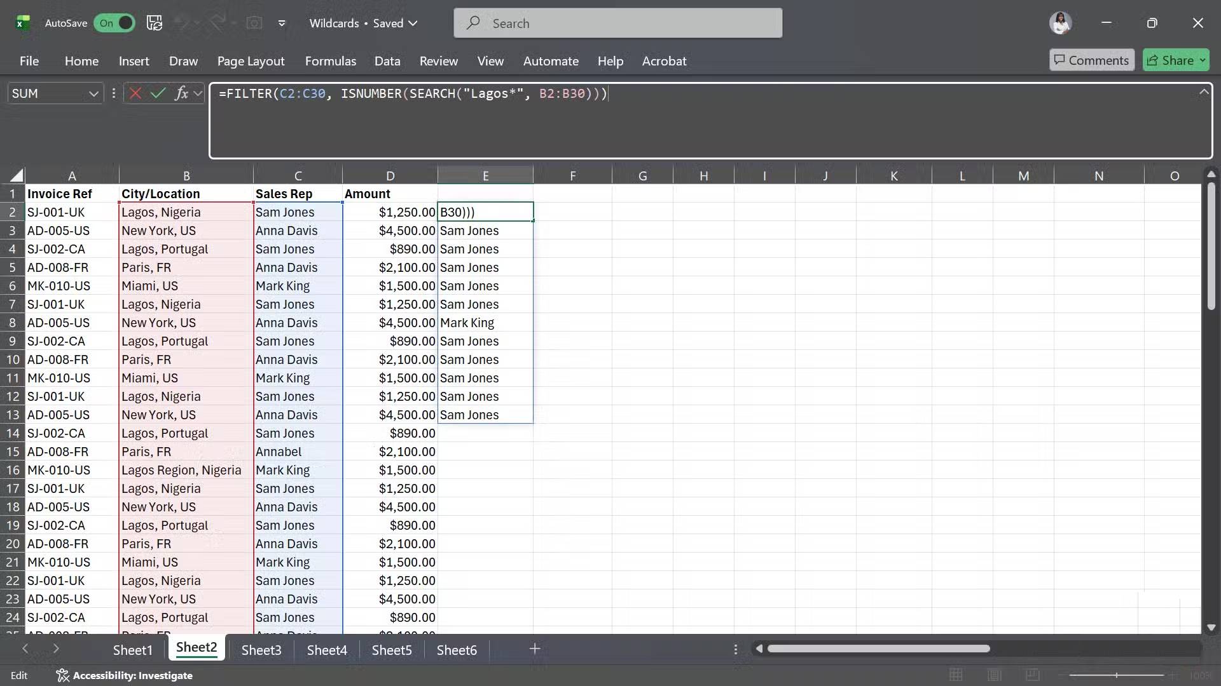Confirm the formula using the checkmark icon
The image size is (1221, 686).
click(x=158, y=93)
